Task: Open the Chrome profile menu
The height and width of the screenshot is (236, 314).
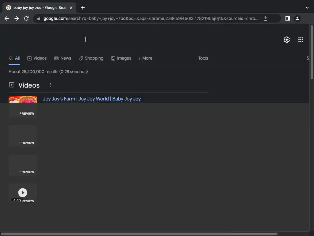Action: coord(297,18)
